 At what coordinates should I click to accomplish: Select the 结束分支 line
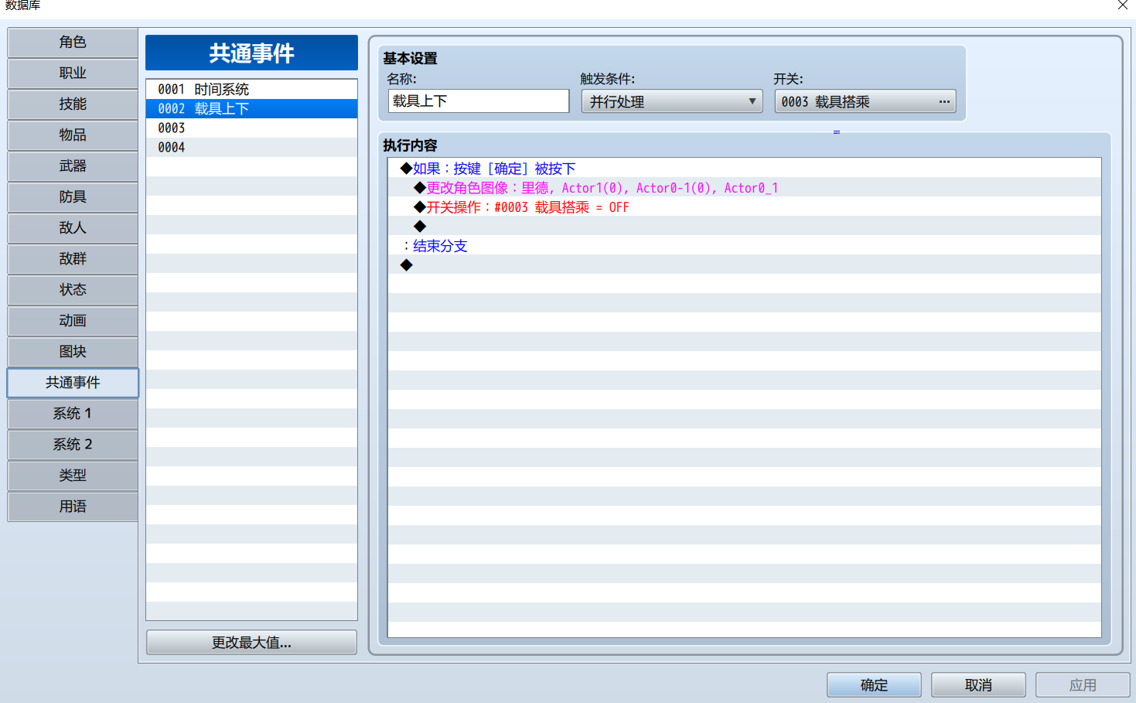[x=744, y=246]
